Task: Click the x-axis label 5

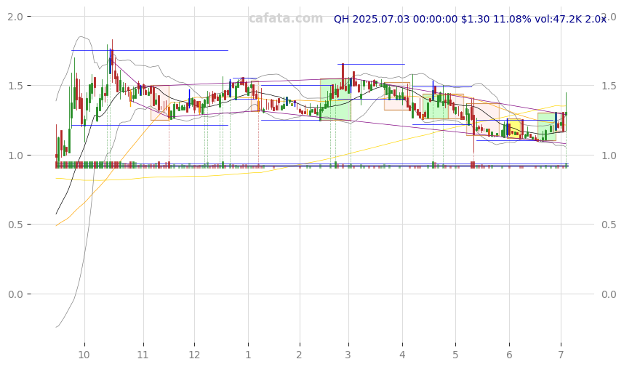Action: 455,355
